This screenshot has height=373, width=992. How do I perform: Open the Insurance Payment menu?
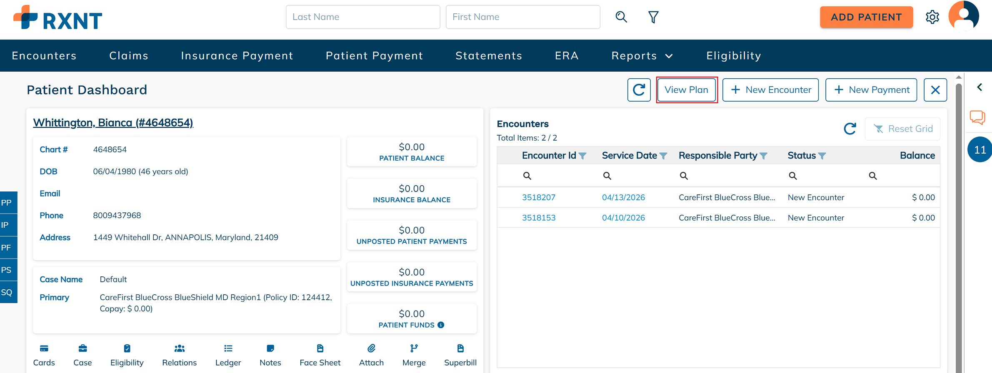[x=237, y=56]
